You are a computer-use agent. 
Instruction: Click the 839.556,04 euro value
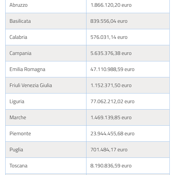(109, 21)
